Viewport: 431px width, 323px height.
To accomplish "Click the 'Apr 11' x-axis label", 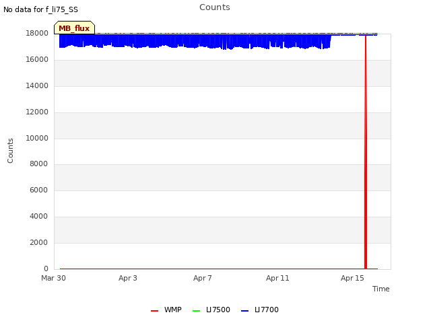I will [277, 278].
